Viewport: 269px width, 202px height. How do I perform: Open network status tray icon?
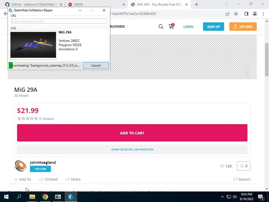[229, 197]
